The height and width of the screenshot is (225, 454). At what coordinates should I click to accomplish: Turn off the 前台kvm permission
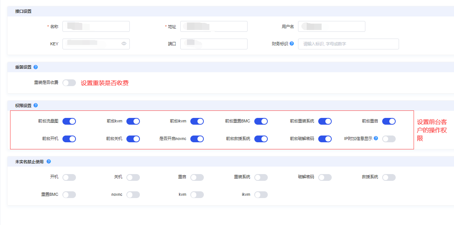coord(133,121)
